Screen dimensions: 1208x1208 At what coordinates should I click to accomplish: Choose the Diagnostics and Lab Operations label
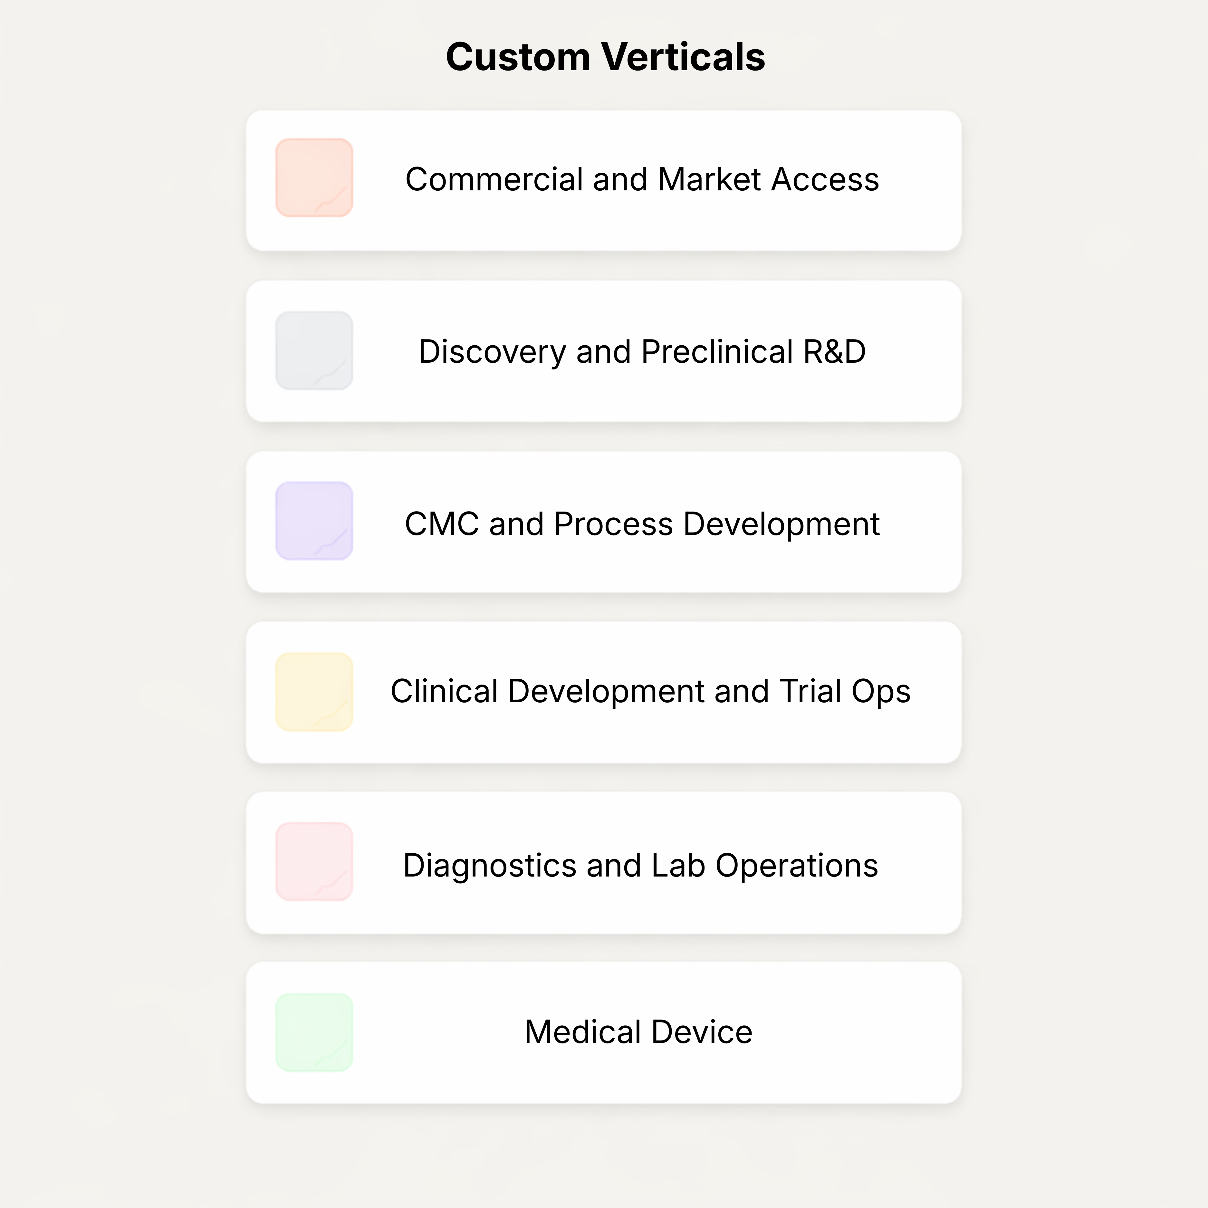tap(640, 865)
